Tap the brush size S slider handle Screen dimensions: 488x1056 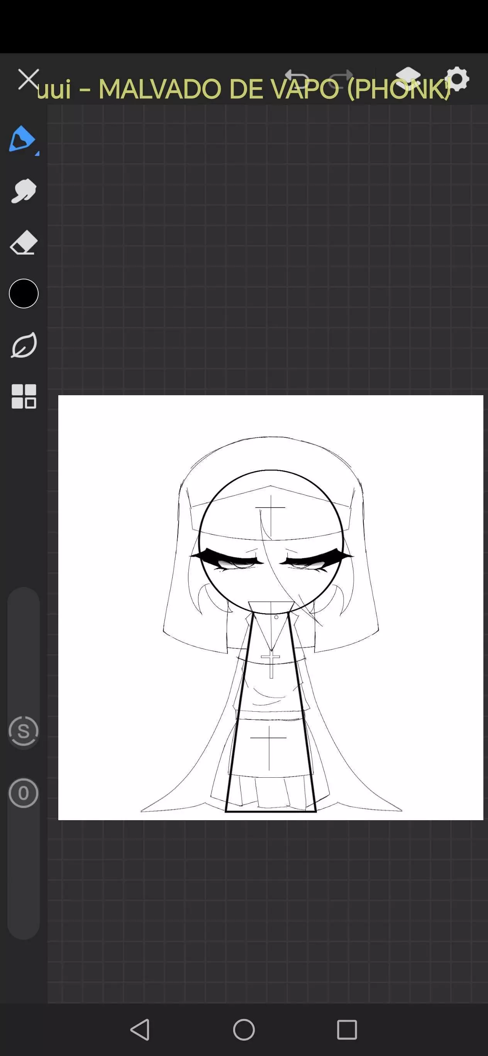coord(24,731)
